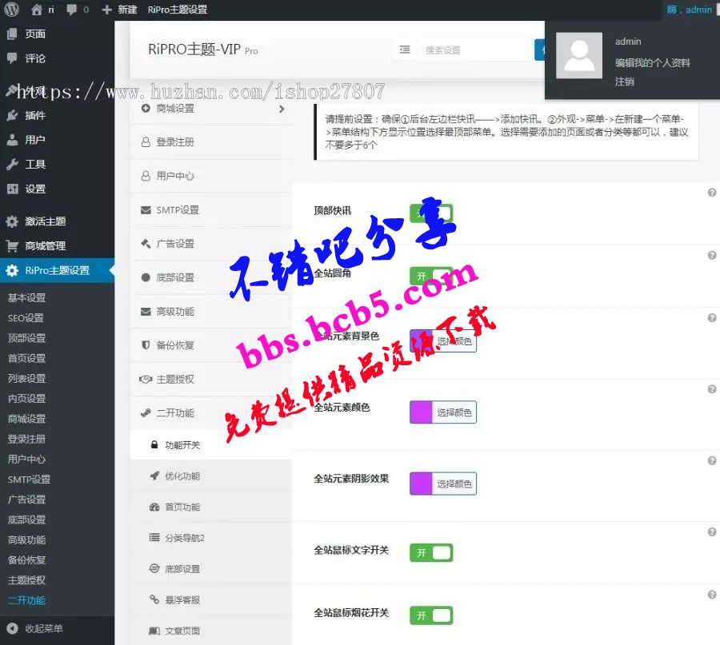Open RiPro主题设置 in the top admin bar
The image size is (720, 645).
pos(178,9)
